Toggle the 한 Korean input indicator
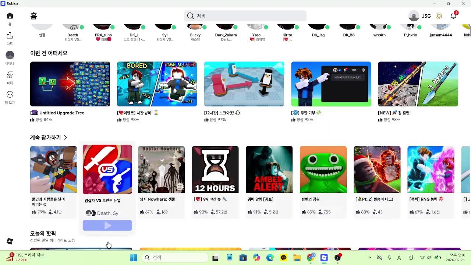 411,258
